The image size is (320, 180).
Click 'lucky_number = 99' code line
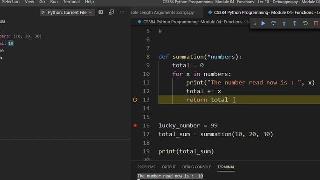(x=188, y=125)
